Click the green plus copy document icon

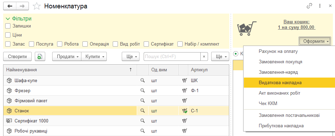(x=40, y=57)
